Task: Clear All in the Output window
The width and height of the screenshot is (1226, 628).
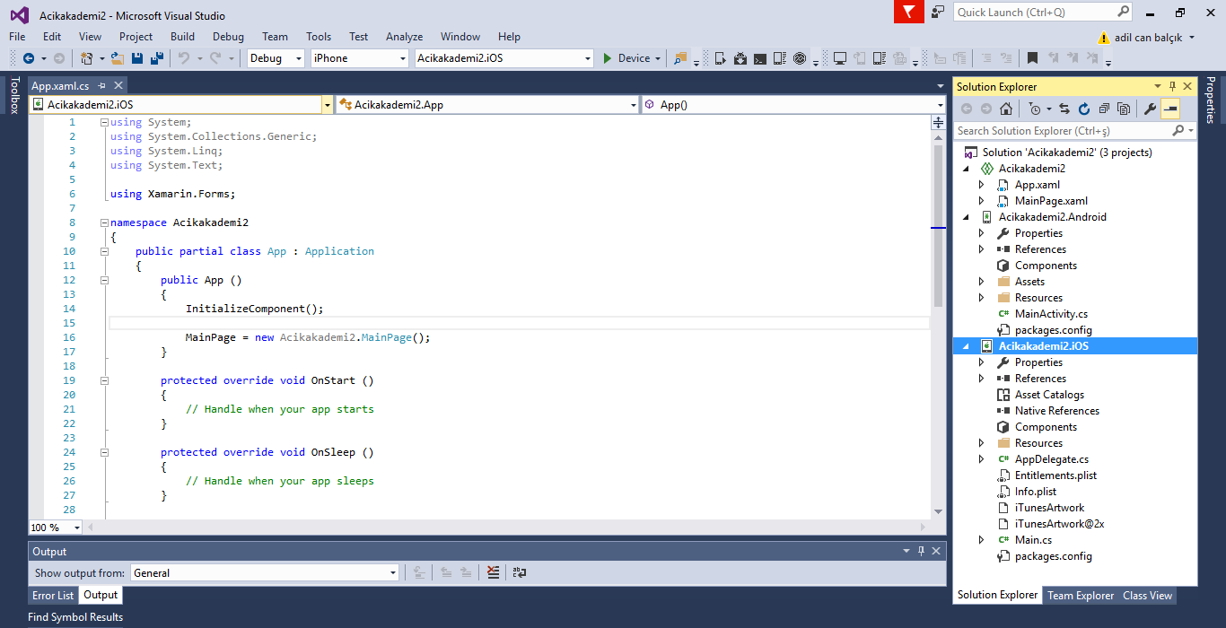Action: [x=493, y=572]
